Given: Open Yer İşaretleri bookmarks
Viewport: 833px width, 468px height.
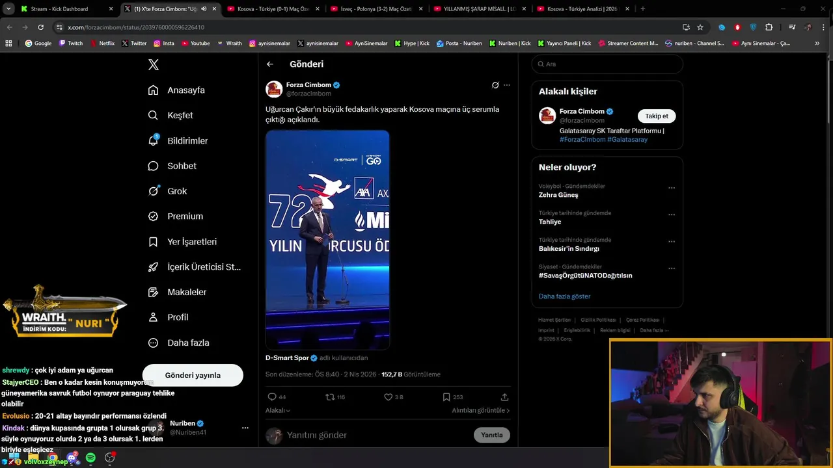Looking at the screenshot, I should pos(182,242).
